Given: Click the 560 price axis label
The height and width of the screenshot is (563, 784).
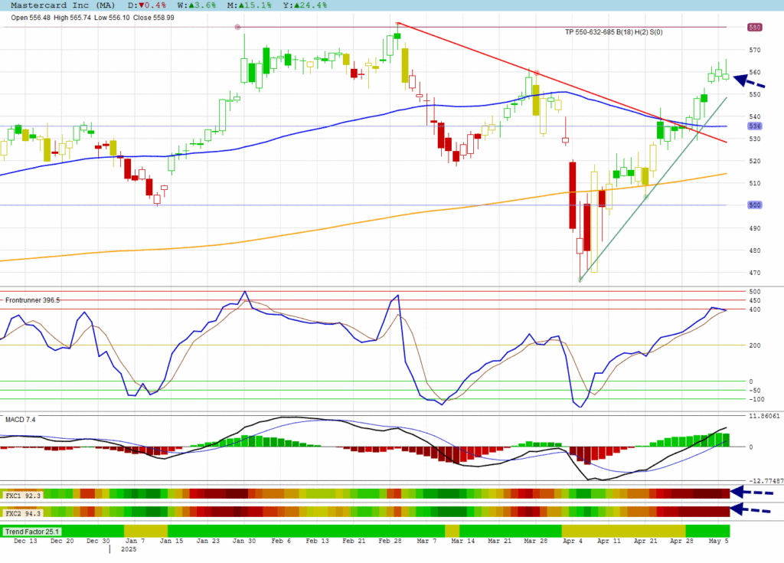Looking at the screenshot, I should (x=754, y=72).
